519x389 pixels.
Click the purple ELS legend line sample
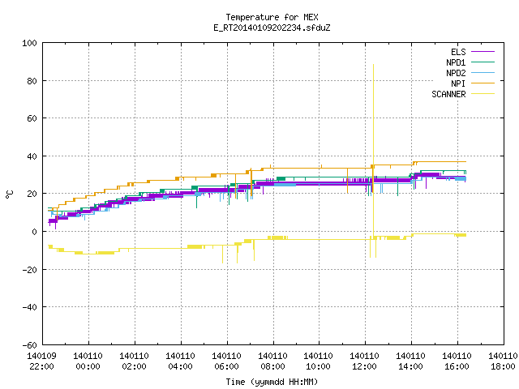coord(483,52)
